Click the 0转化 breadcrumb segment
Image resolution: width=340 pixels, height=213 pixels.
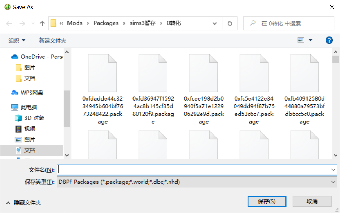coord(174,23)
